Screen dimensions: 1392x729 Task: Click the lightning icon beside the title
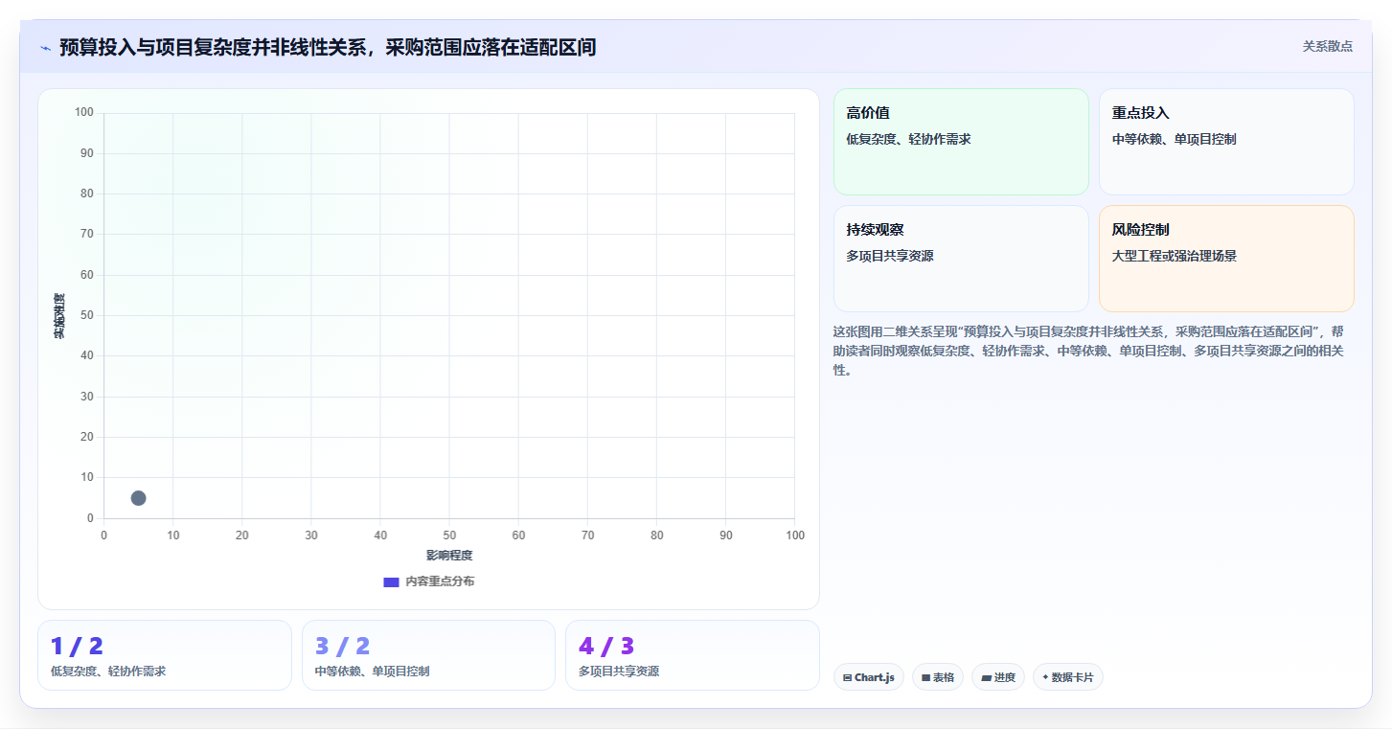(45, 48)
